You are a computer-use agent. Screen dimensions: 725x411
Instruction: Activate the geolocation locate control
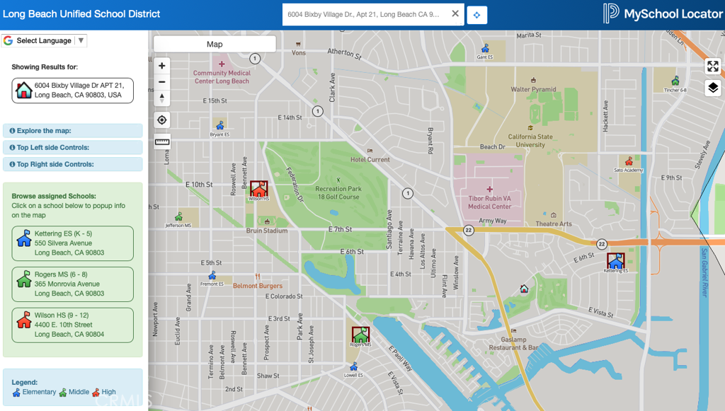tap(161, 120)
